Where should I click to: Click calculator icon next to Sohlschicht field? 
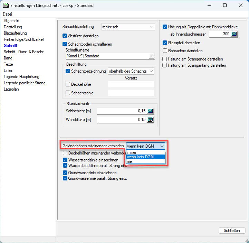(x=150, y=111)
